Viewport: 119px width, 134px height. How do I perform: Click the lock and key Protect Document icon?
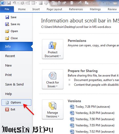pyautogui.click(x=52, y=45)
